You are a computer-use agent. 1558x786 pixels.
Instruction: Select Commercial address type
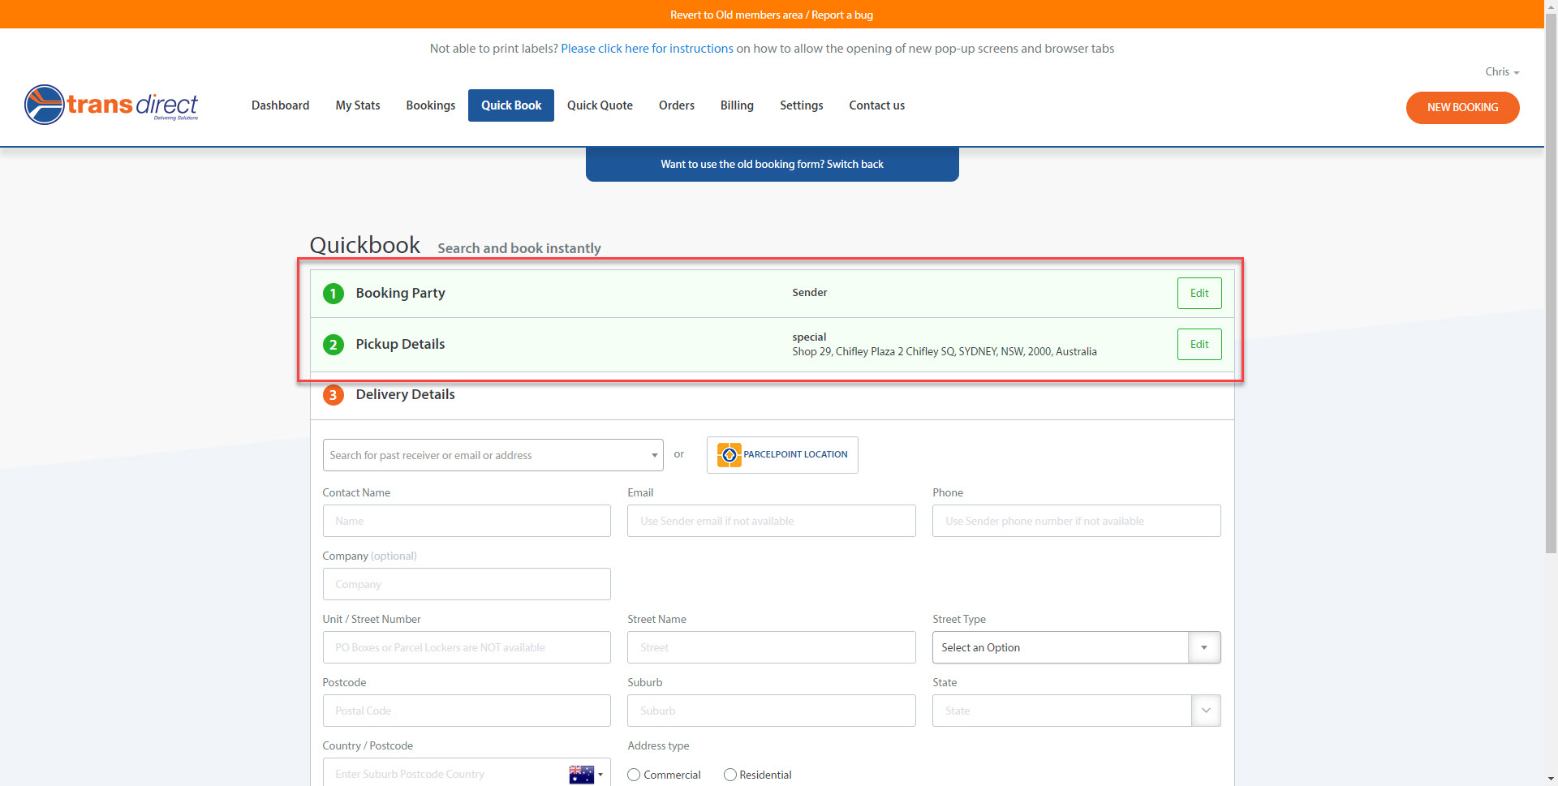pyautogui.click(x=634, y=775)
